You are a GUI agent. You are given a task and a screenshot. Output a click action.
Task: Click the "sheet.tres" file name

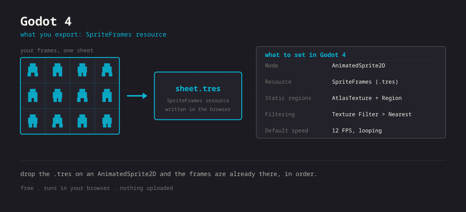198,89
